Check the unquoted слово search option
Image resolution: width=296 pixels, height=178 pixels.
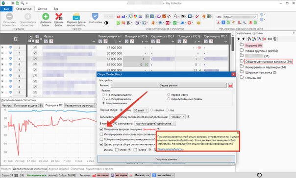point(117,150)
